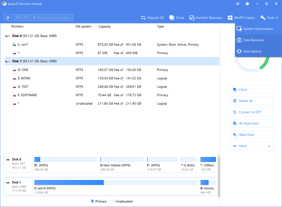Screen dimensions: 282x207
Task: Select the 459 MB unnamed NTFS partition
Action: (112, 53)
